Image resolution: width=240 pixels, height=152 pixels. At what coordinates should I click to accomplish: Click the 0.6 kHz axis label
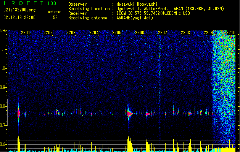click(x=3, y=144)
